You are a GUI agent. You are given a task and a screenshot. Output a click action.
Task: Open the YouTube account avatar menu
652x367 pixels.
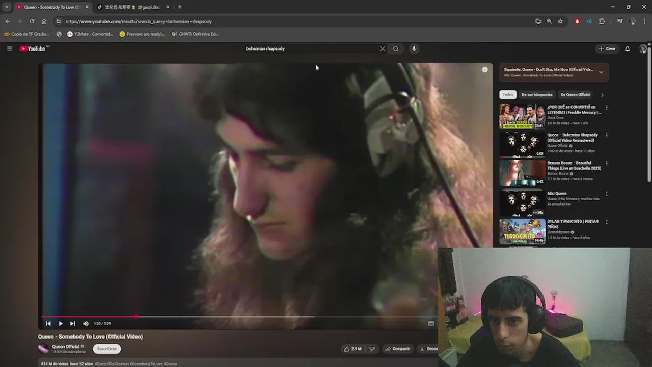click(643, 49)
